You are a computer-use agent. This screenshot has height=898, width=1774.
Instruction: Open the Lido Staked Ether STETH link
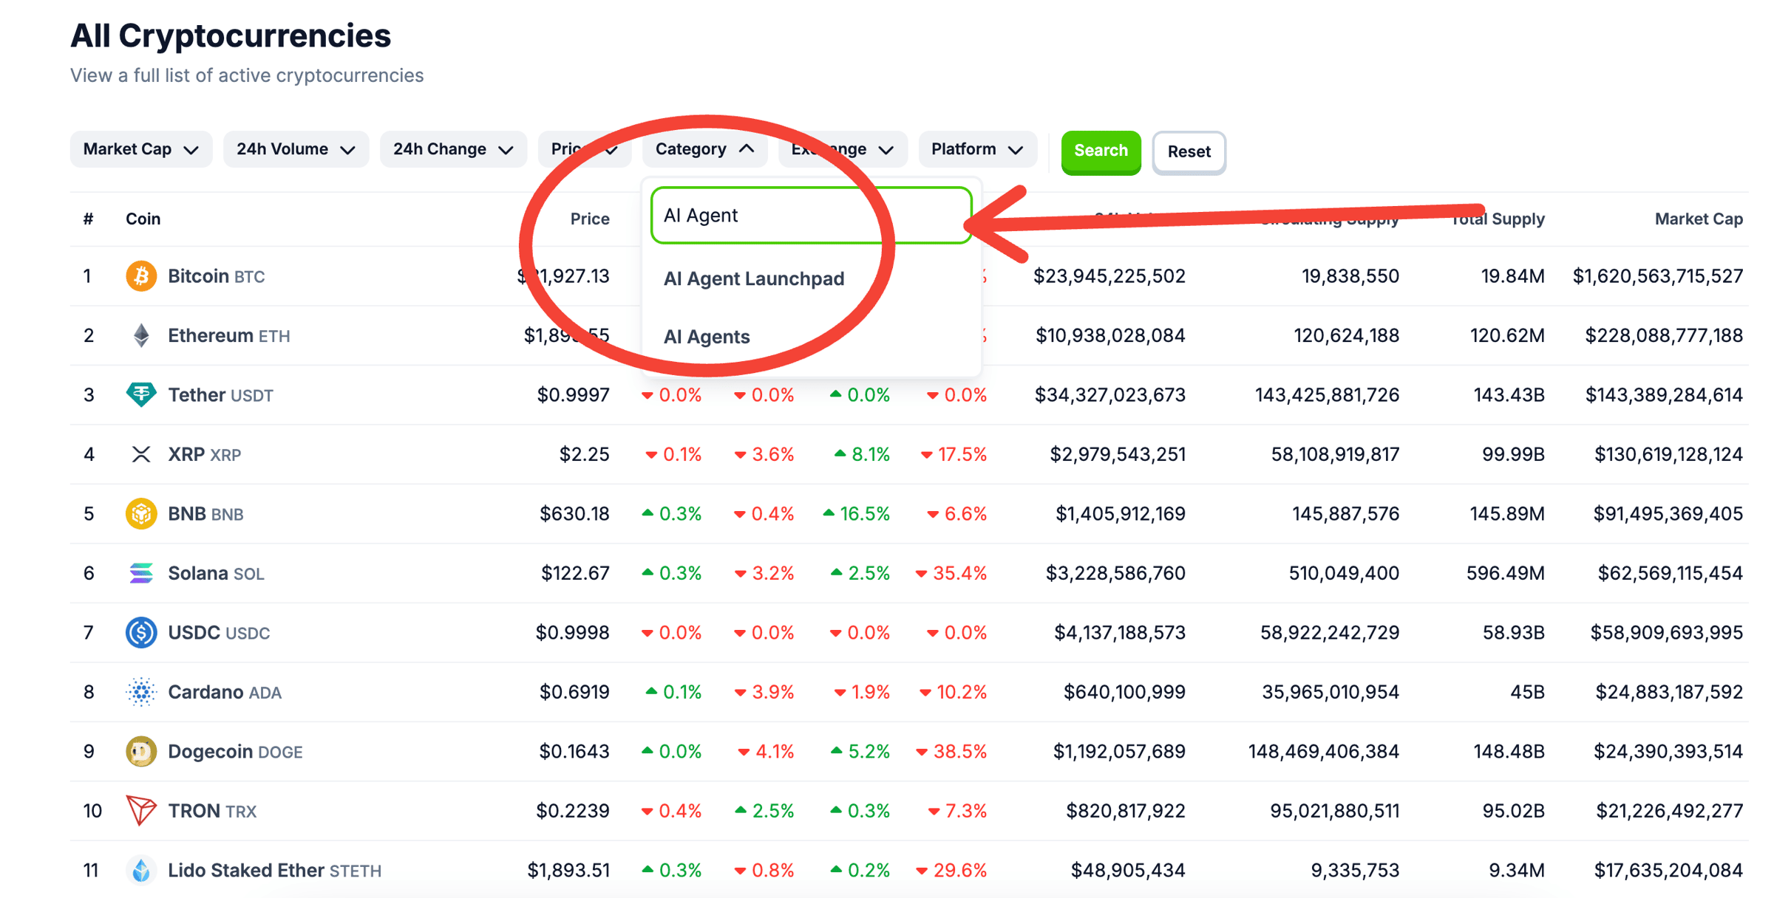click(x=274, y=871)
